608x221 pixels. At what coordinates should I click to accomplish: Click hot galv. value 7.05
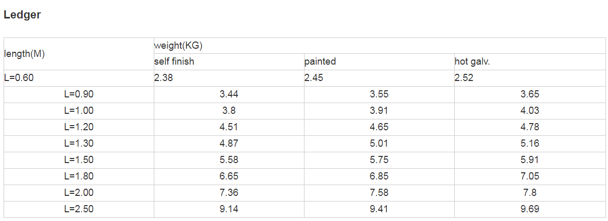click(530, 176)
